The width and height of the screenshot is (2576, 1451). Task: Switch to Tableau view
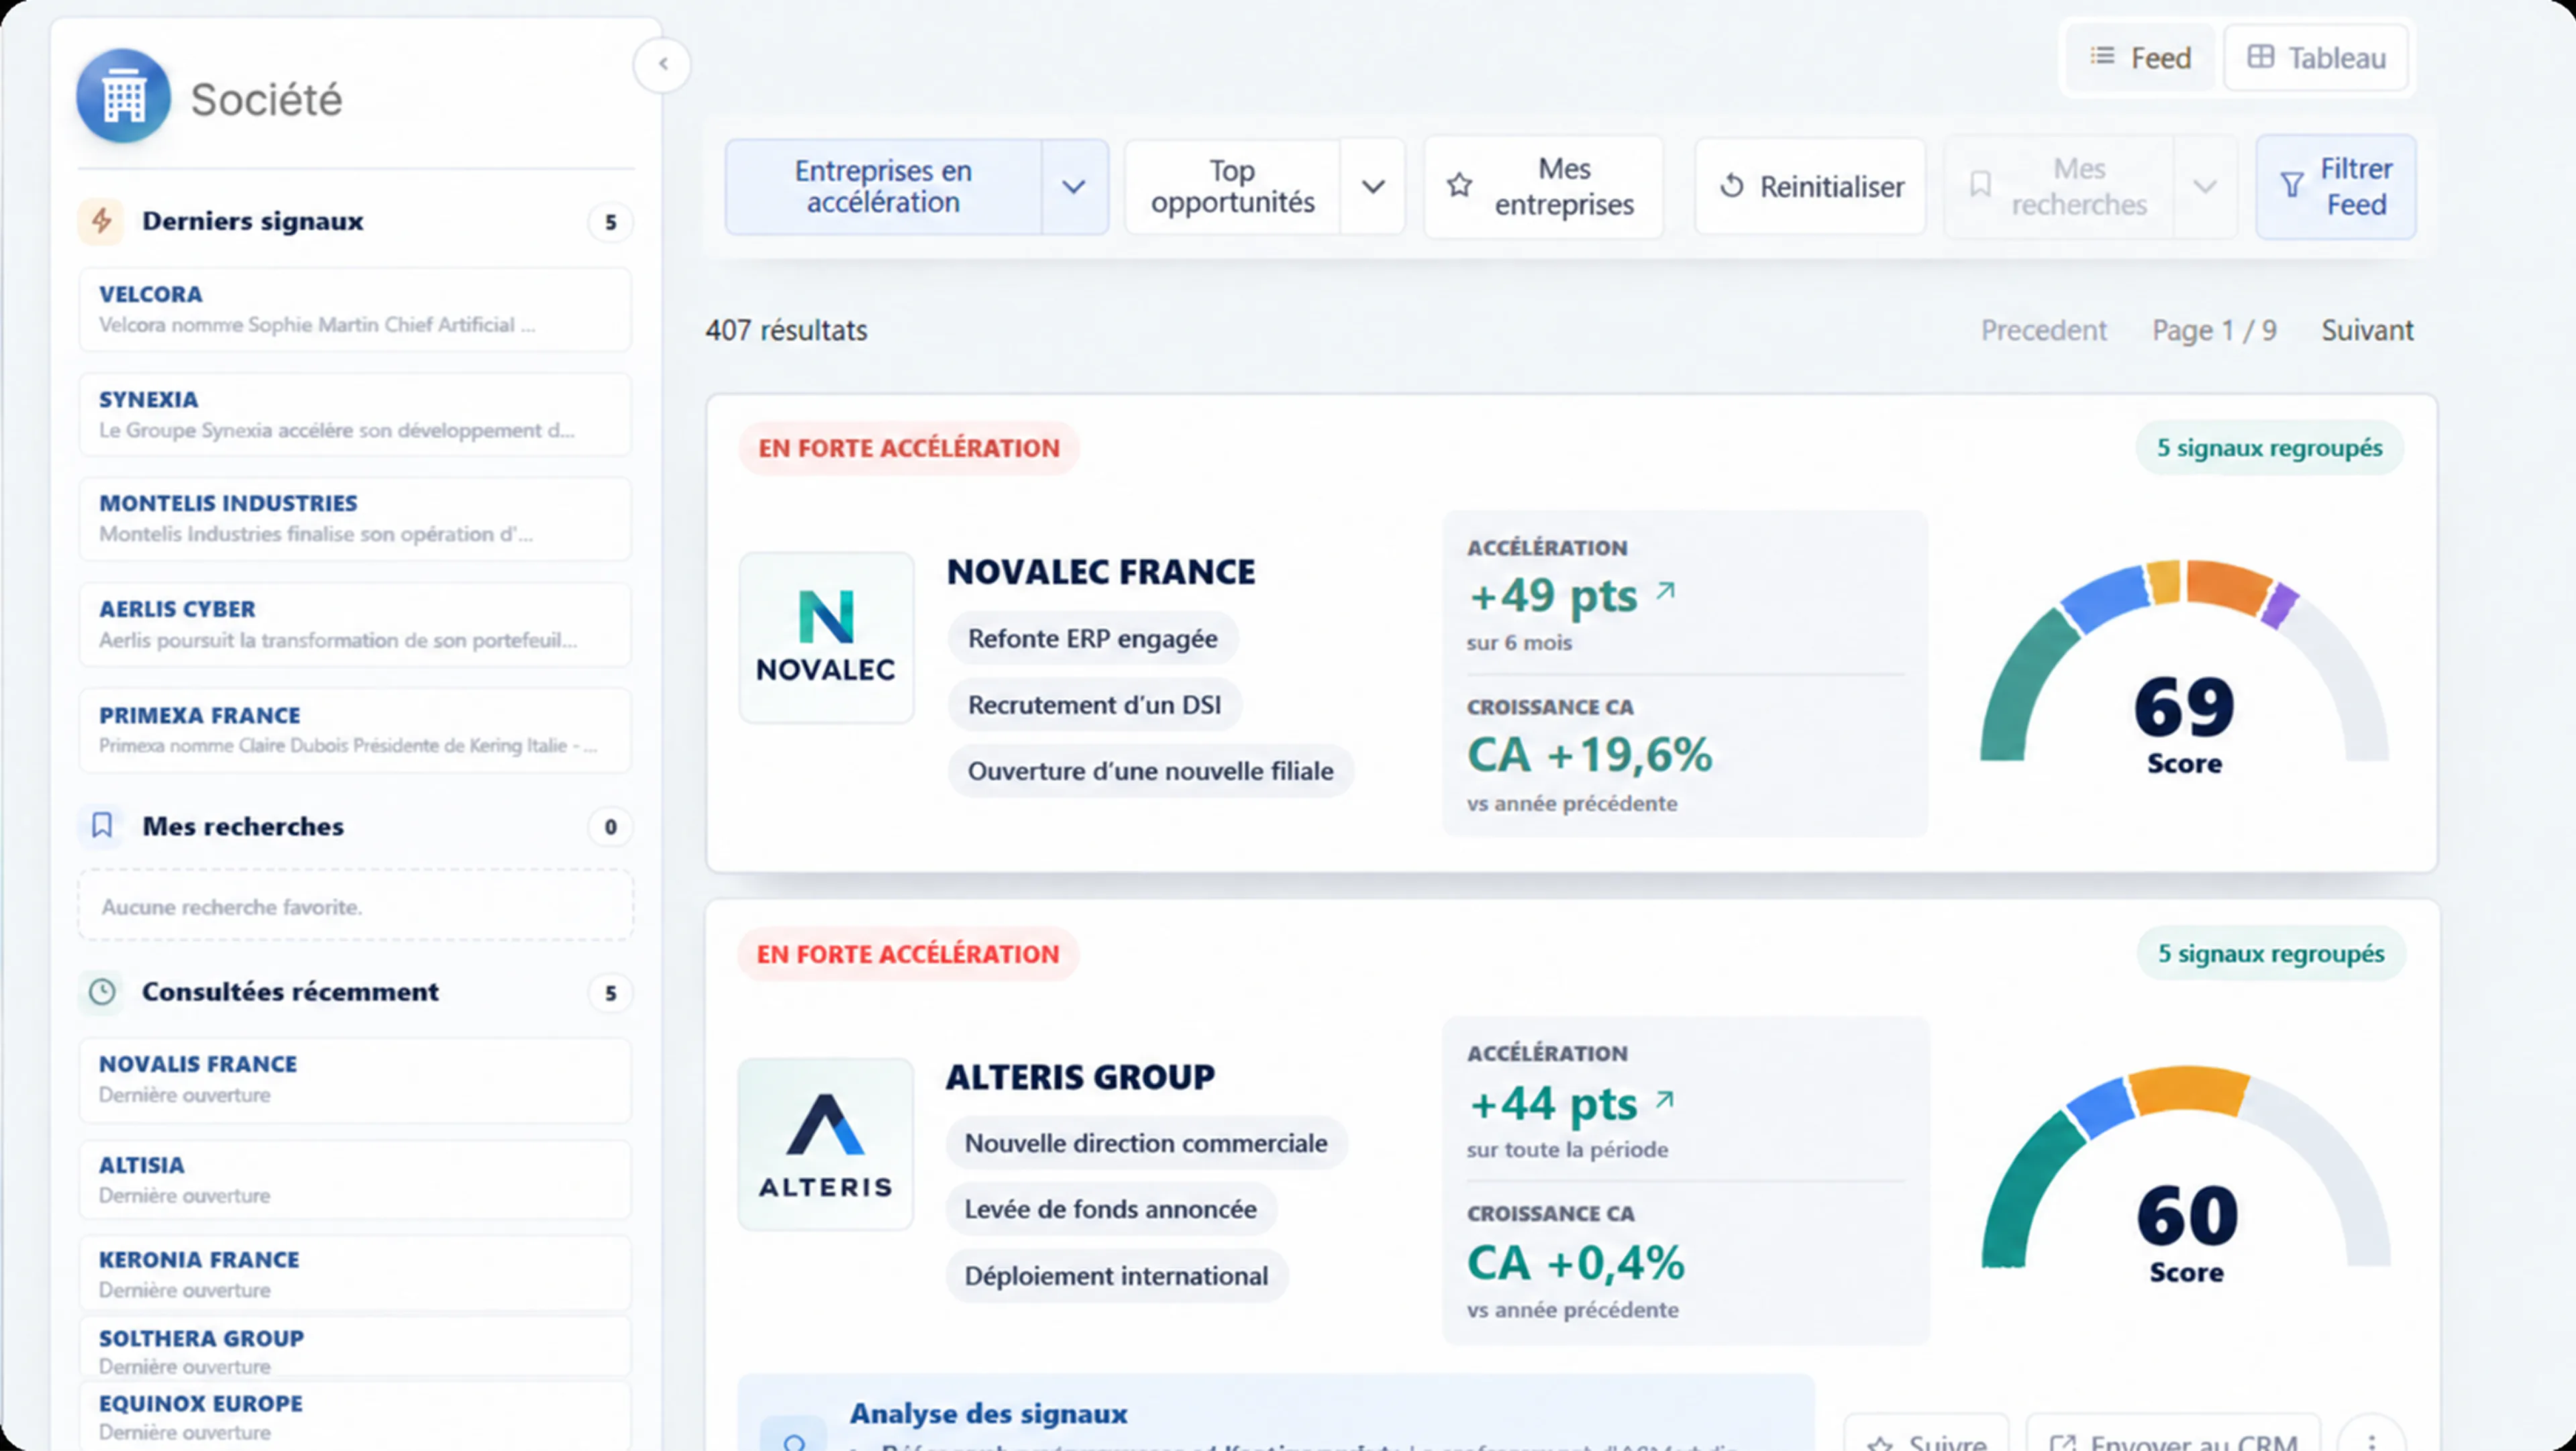2316,58
